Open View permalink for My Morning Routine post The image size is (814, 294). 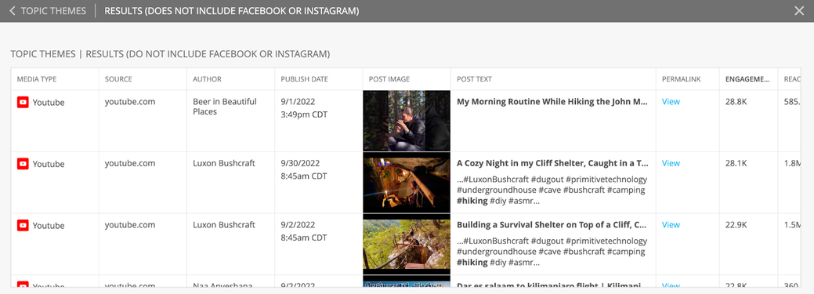[x=671, y=102]
